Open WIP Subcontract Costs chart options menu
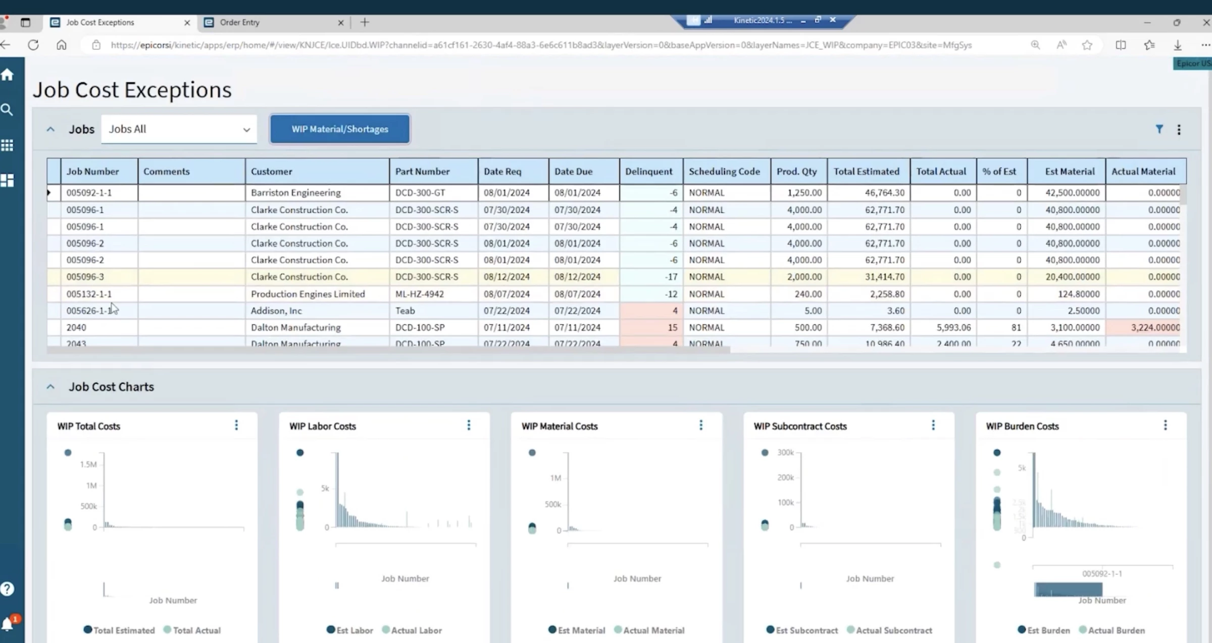This screenshot has height=643, width=1212. click(933, 425)
